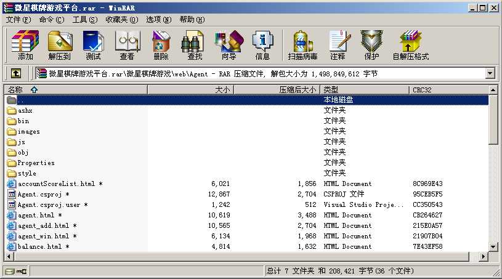
Task: Click the images folder icon
Action: click(12, 132)
